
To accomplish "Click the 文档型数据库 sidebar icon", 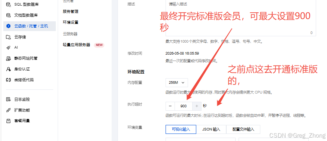I will (x=8, y=15).
